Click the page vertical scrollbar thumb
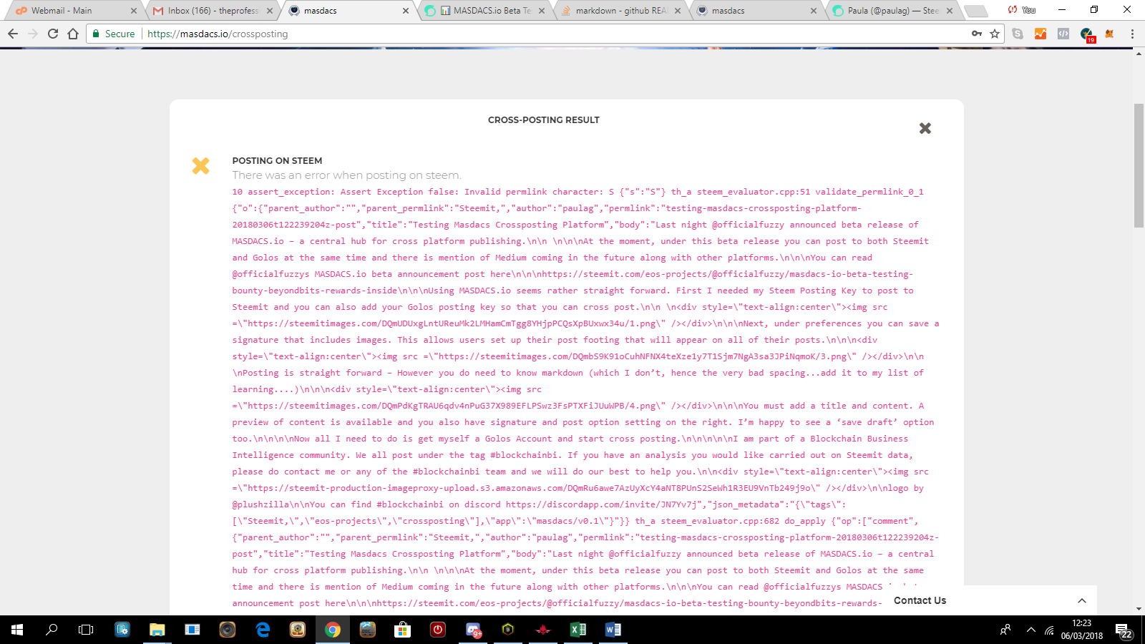The image size is (1145, 644). [x=1139, y=166]
